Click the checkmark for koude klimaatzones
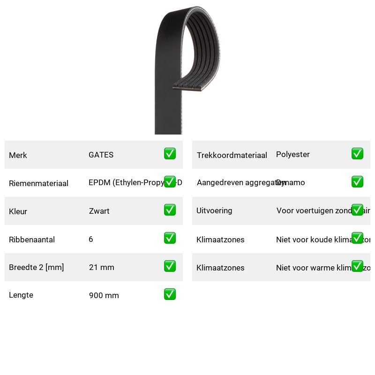The height and width of the screenshot is (375, 375). [357, 238]
